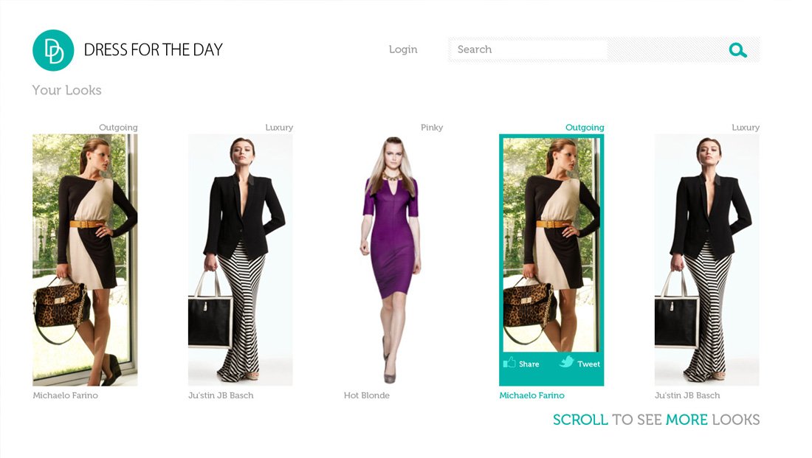Screen dimensions: 812x458
Task: Click the thumbs-up Share icon
Action: 509,362
